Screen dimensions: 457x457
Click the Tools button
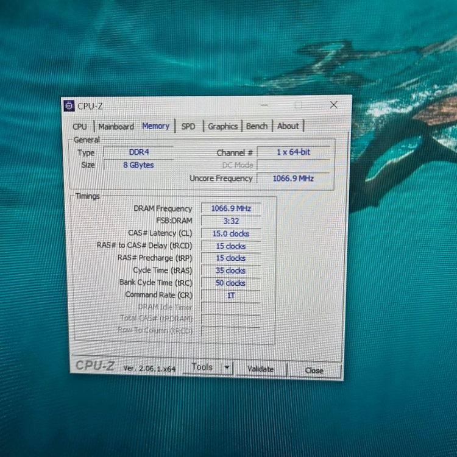[x=202, y=367]
